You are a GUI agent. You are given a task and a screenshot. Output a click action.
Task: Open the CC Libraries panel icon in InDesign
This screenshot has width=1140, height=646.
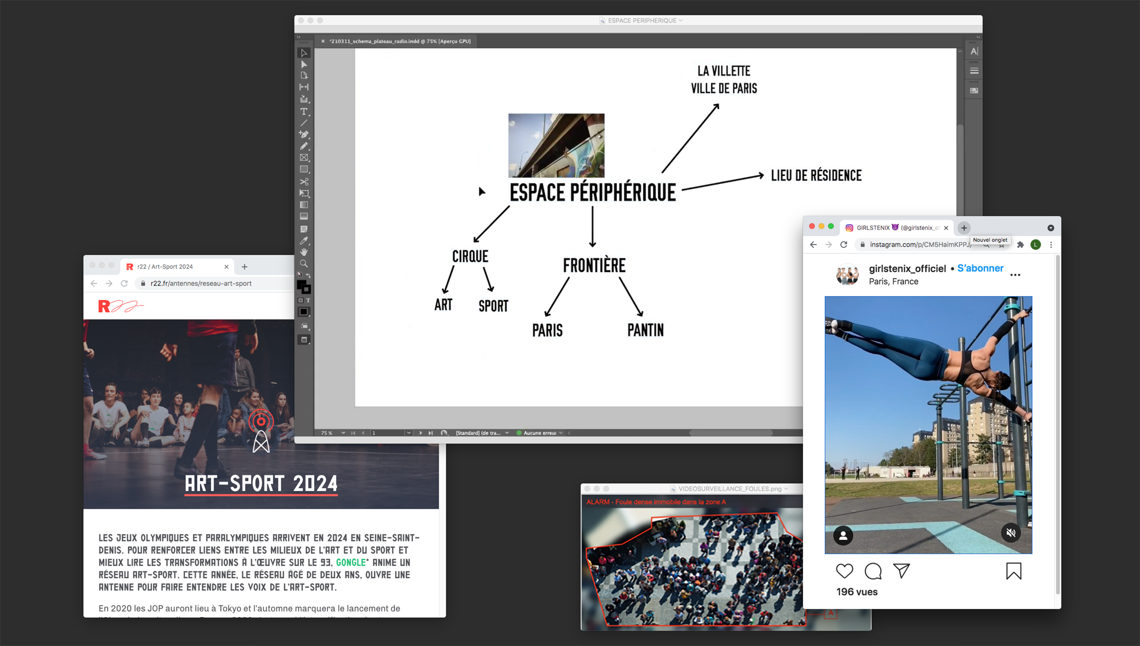974,91
